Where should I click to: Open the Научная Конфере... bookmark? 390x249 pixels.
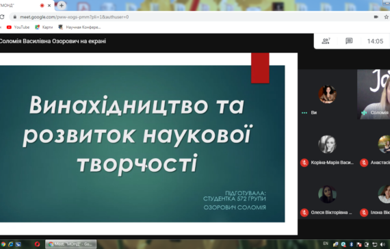tap(79, 27)
